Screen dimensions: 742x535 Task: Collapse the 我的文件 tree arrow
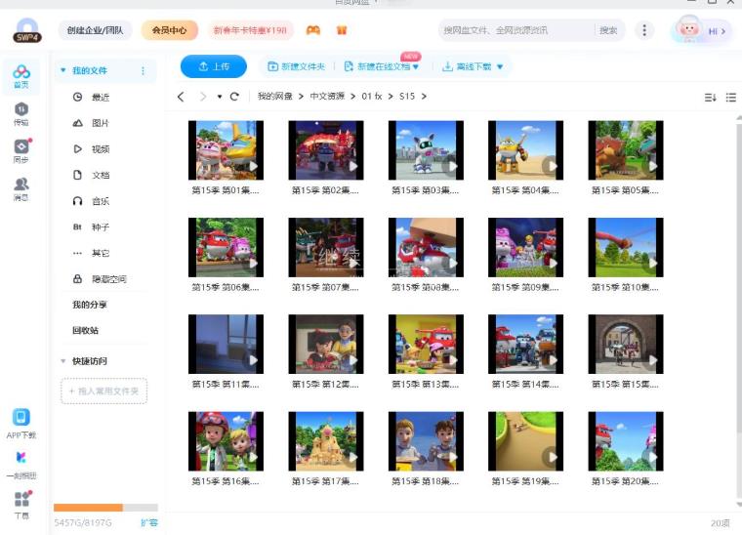click(x=62, y=70)
